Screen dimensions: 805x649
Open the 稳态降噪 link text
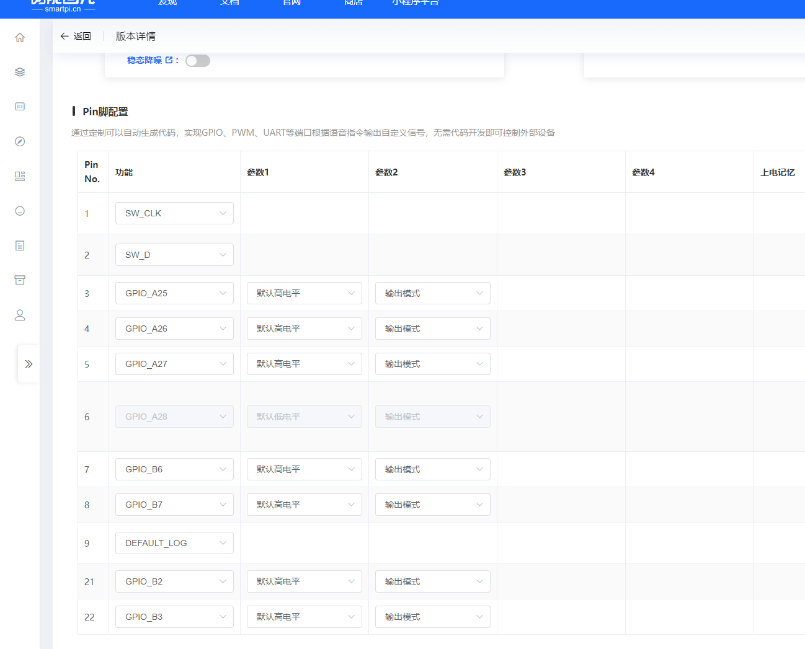click(145, 60)
